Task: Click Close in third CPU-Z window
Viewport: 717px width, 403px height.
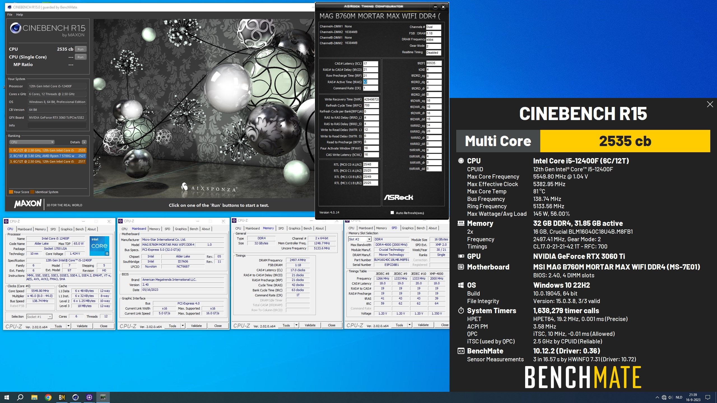Action: click(332, 325)
